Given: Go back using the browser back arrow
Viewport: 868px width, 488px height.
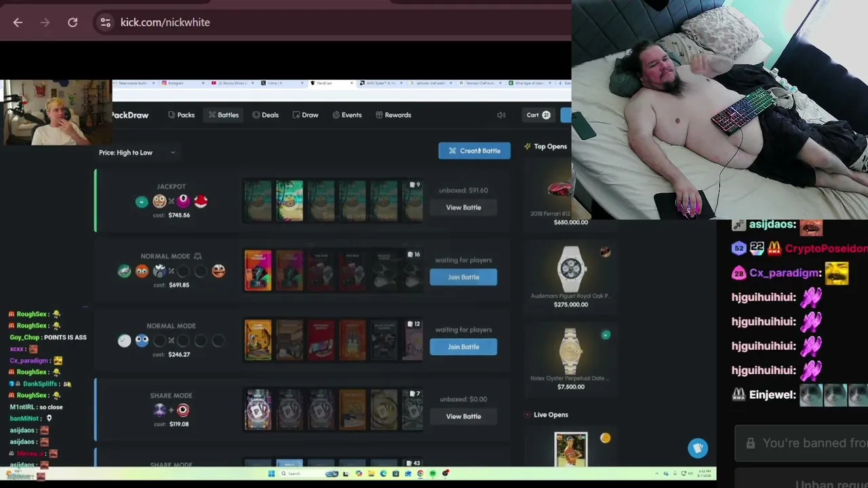Looking at the screenshot, I should [18, 22].
